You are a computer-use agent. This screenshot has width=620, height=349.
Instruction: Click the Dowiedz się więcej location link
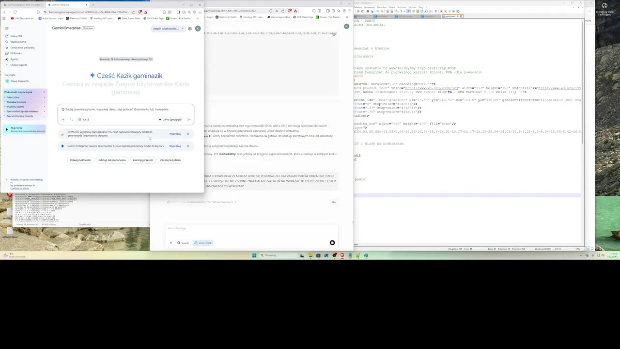(x=19, y=188)
